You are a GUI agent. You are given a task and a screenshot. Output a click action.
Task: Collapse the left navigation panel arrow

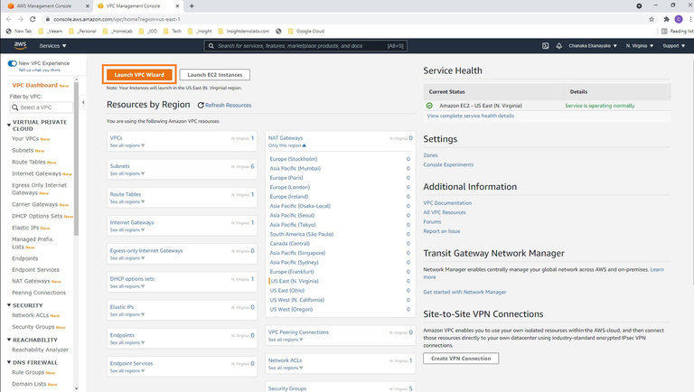[83, 102]
